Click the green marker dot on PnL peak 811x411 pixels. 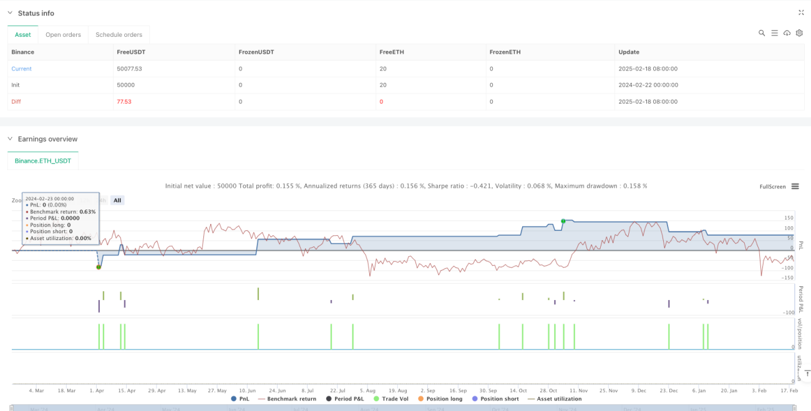click(563, 221)
